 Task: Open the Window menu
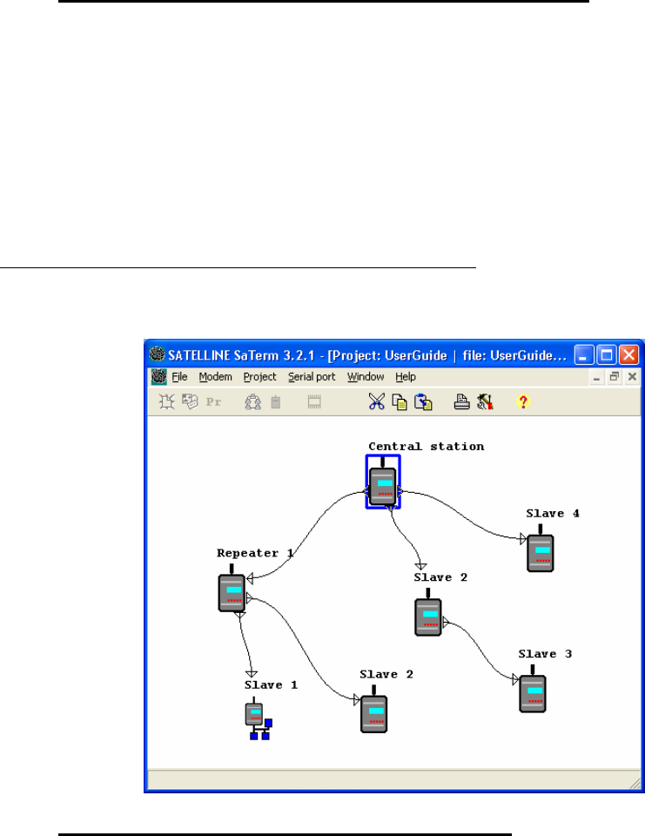[366, 377]
